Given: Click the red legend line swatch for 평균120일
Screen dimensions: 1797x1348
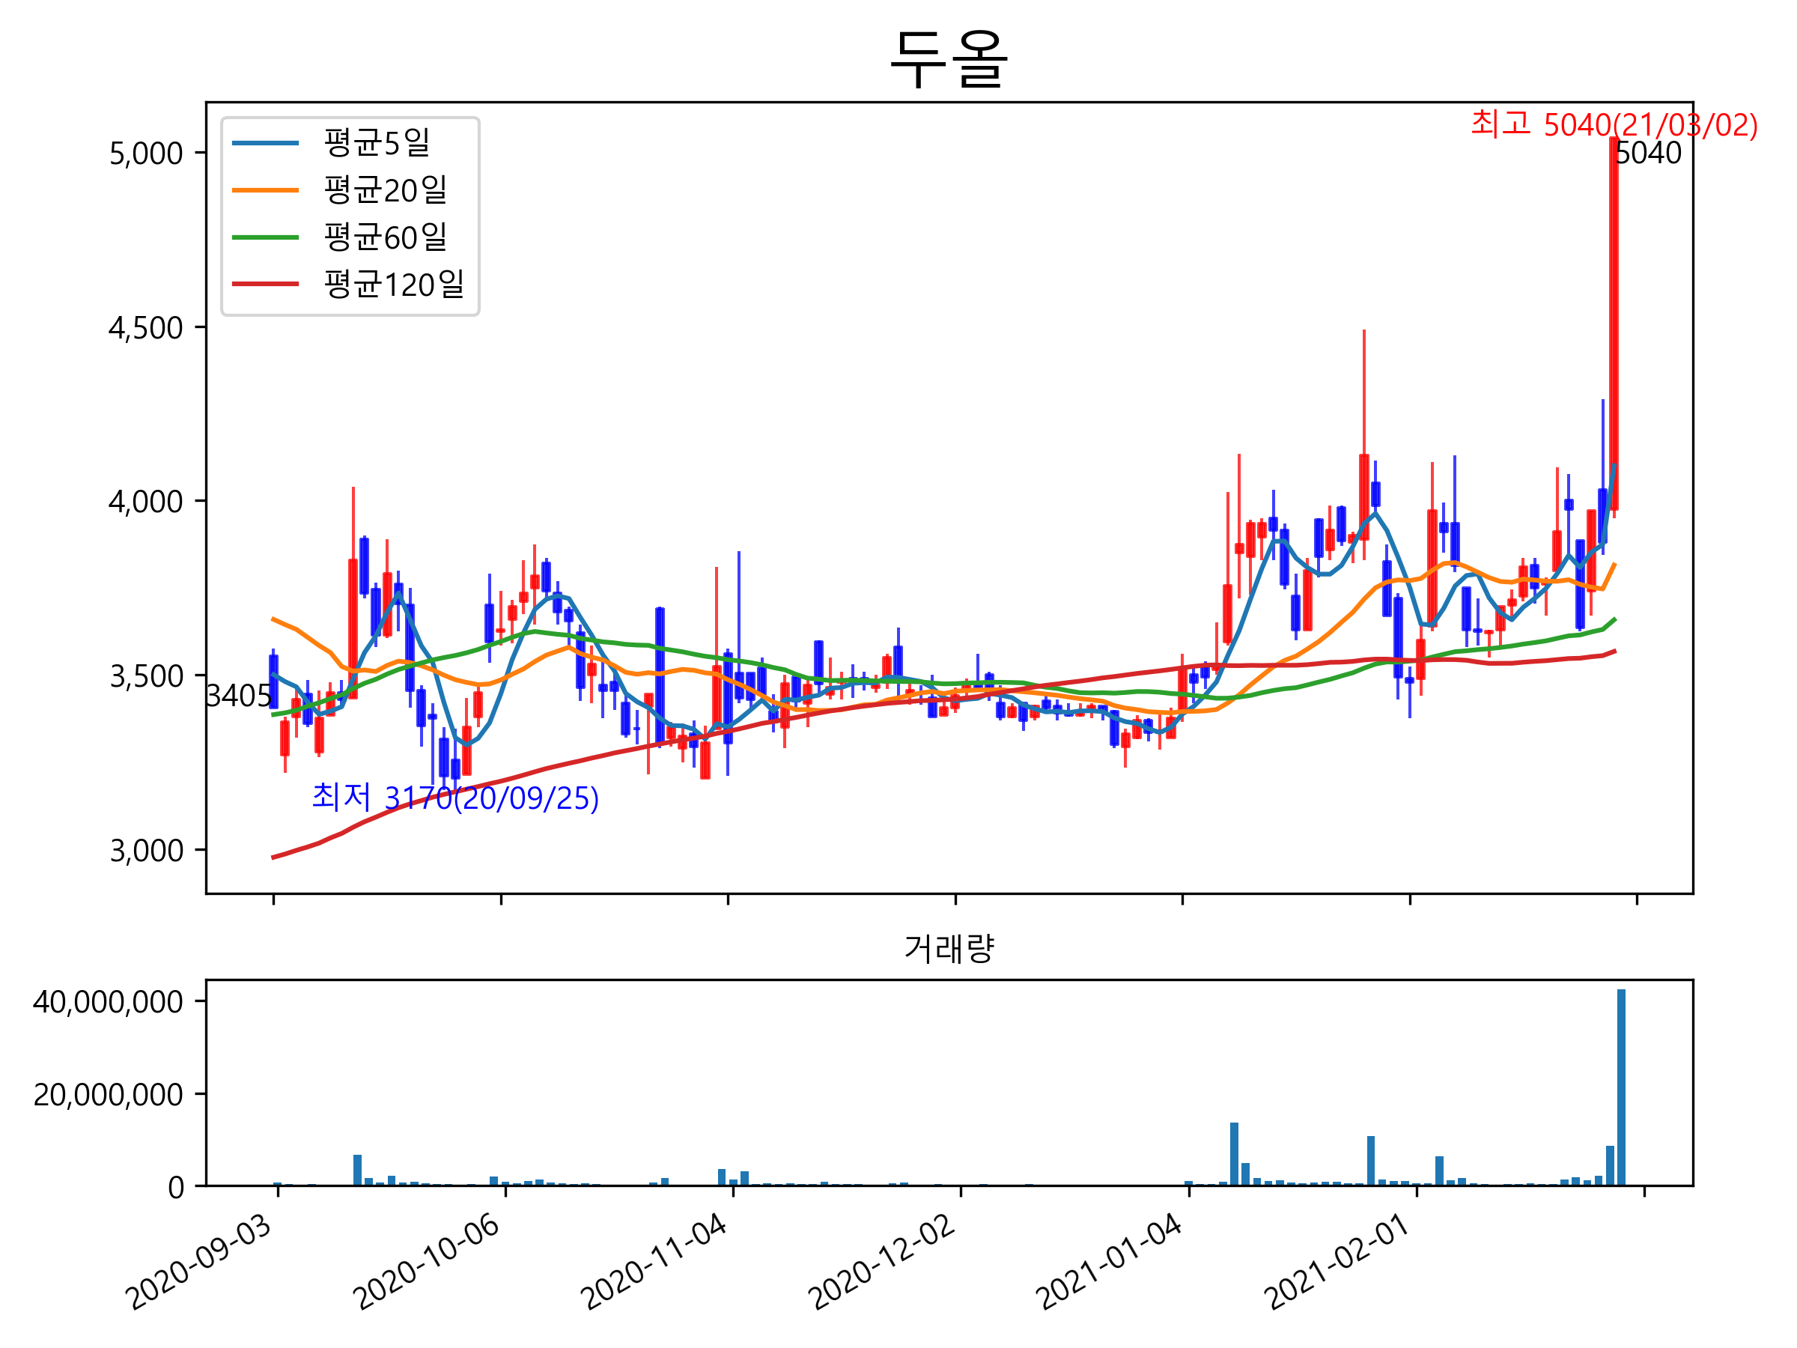Looking at the screenshot, I should [x=266, y=285].
